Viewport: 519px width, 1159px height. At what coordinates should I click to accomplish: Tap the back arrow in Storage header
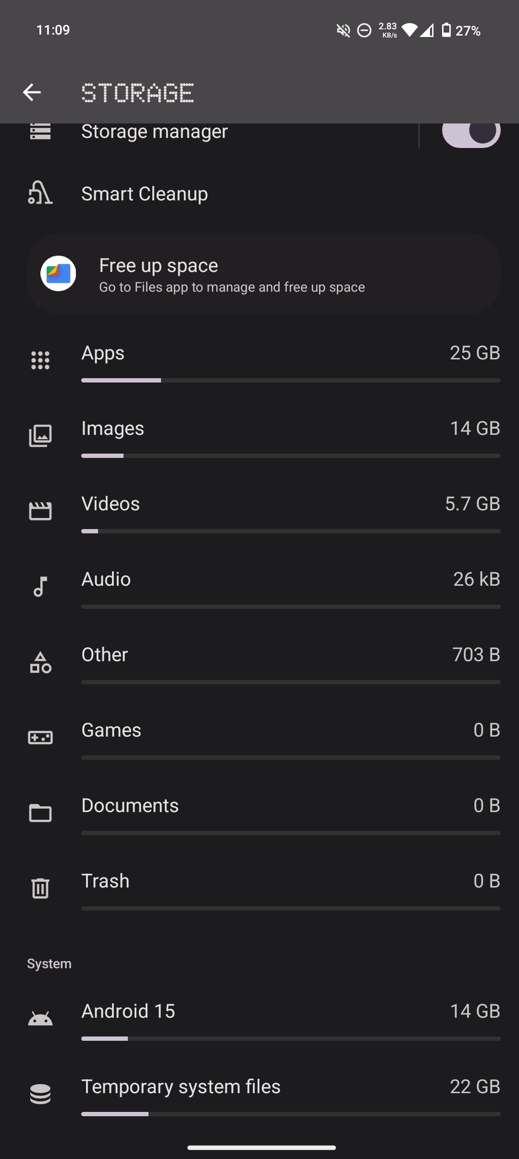32,92
